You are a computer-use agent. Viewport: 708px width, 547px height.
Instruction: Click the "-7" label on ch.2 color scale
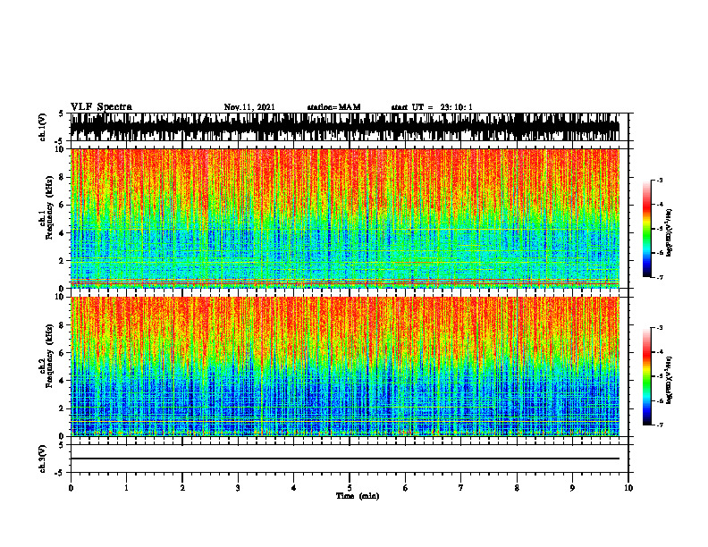pos(660,425)
